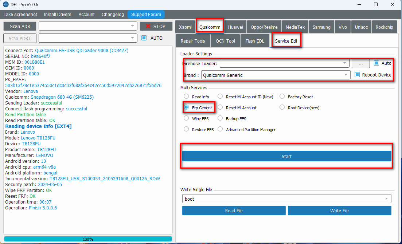Click the DFT Pro app logo icon
The image size is (402, 244).
[5, 5]
